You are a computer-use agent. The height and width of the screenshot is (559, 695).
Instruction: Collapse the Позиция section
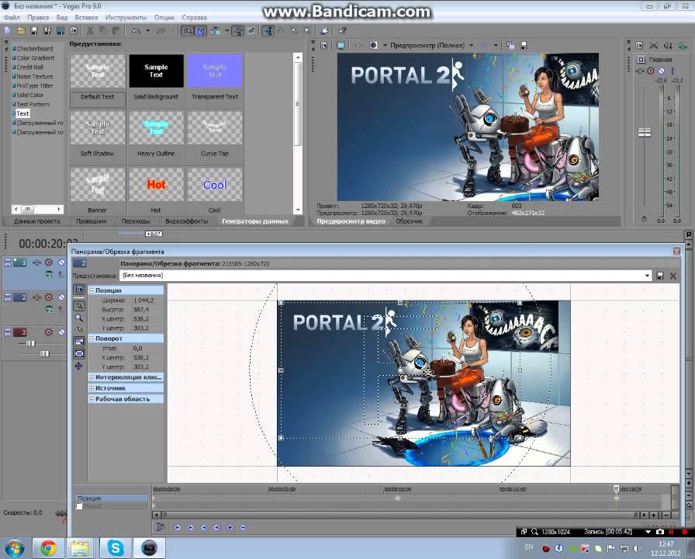[92, 290]
